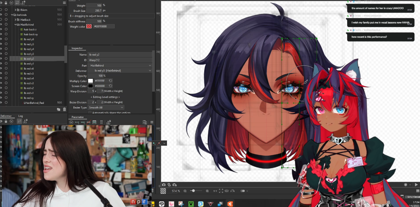Click the circled down-arrow in Parts header
Image resolution: width=420 pixels, height=207 pixels.
12,2
